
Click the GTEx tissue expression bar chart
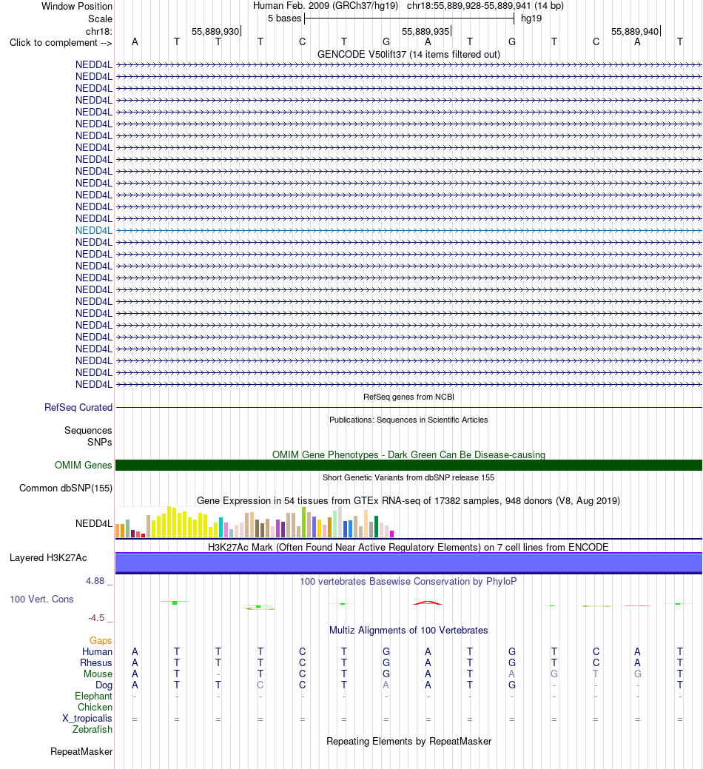tap(255, 522)
